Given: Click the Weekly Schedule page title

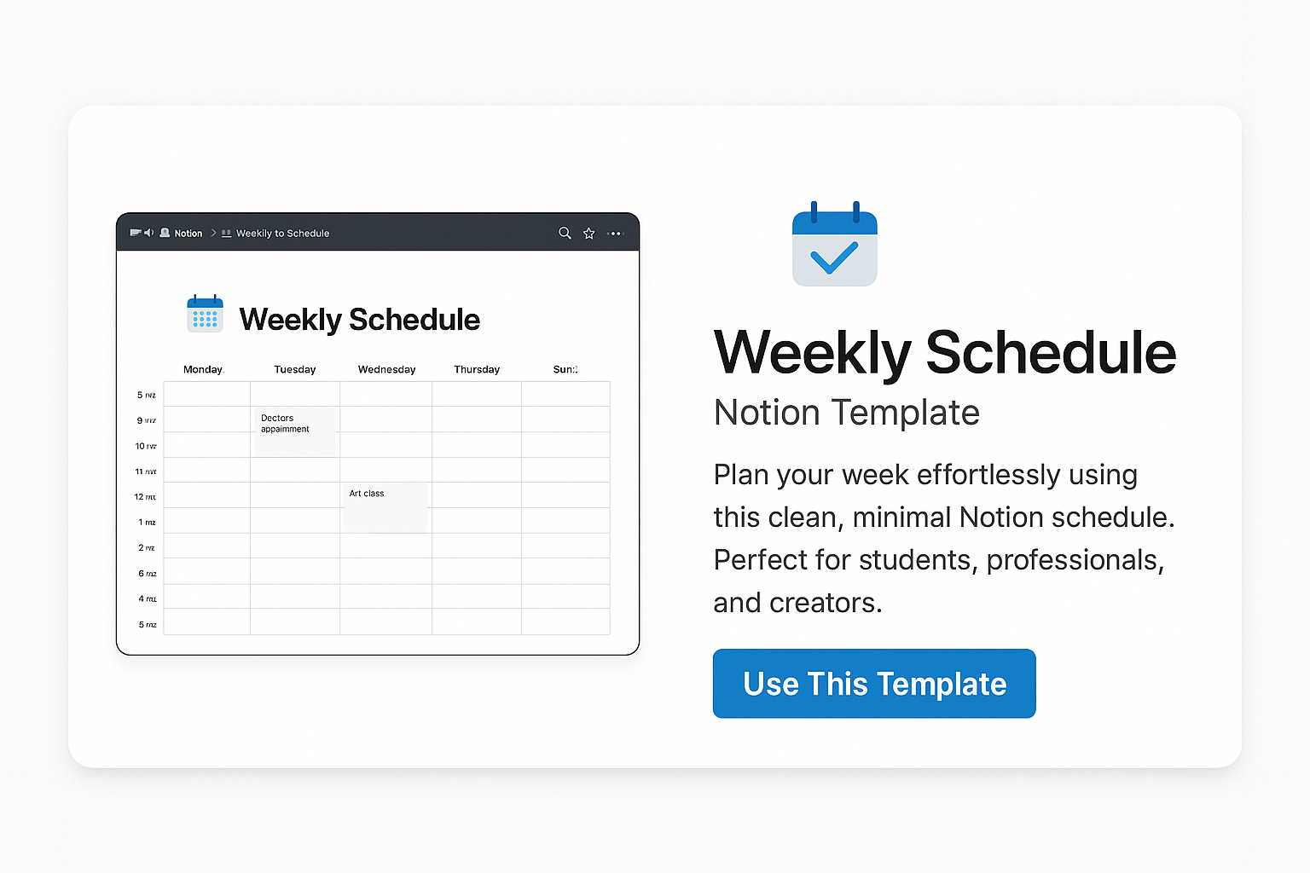Looking at the screenshot, I should 359,320.
